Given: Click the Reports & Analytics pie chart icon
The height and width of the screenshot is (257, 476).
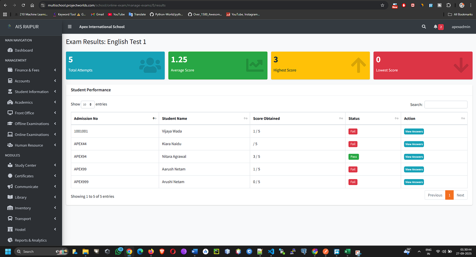Looking at the screenshot, I should pos(10,240).
